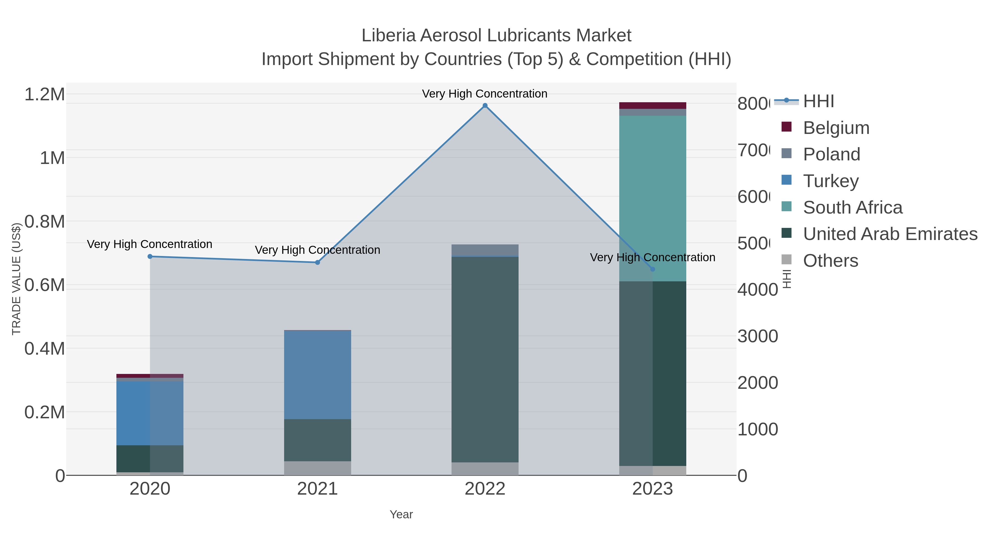The width and height of the screenshot is (993, 558).
Task: Click the 2022 HHI peak marker
Action: pos(485,106)
